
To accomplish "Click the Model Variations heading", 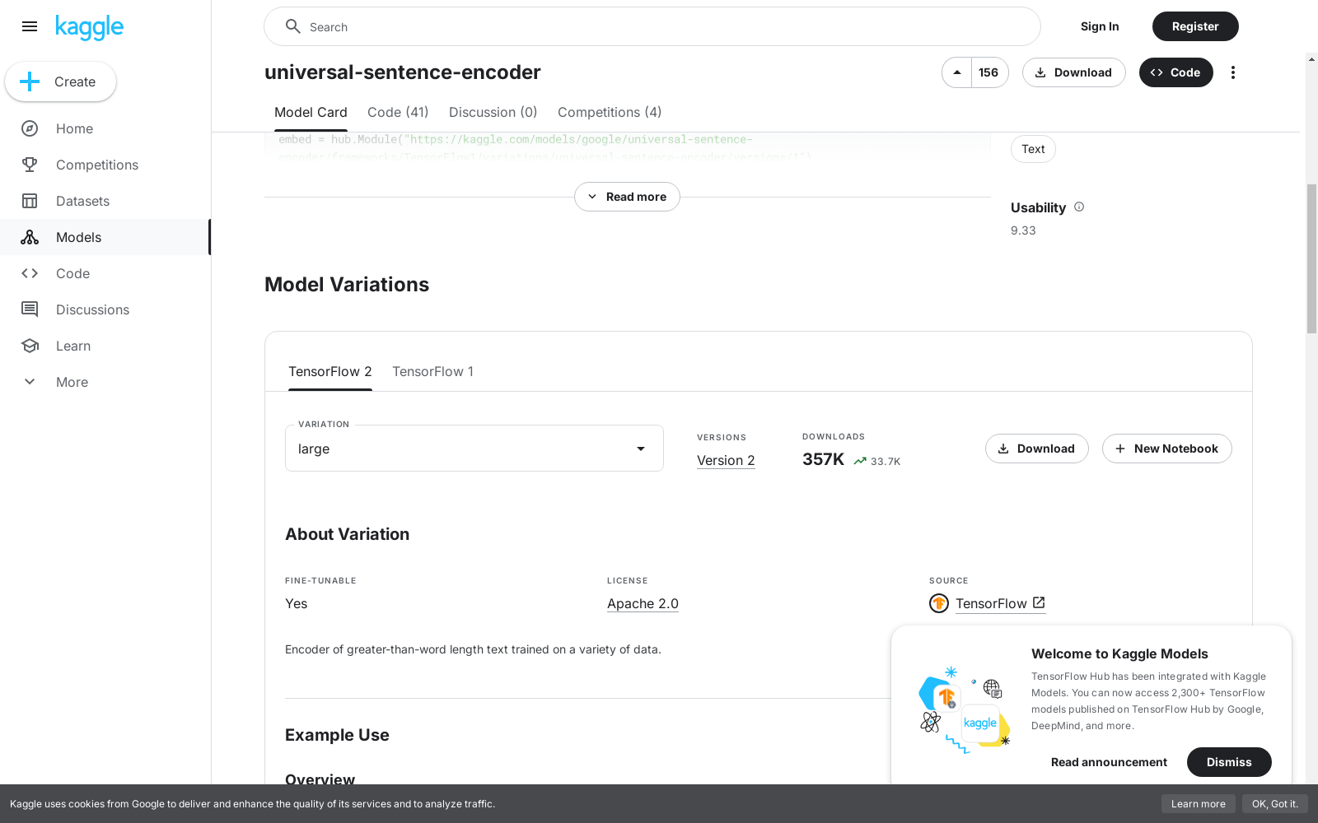I will [347, 285].
